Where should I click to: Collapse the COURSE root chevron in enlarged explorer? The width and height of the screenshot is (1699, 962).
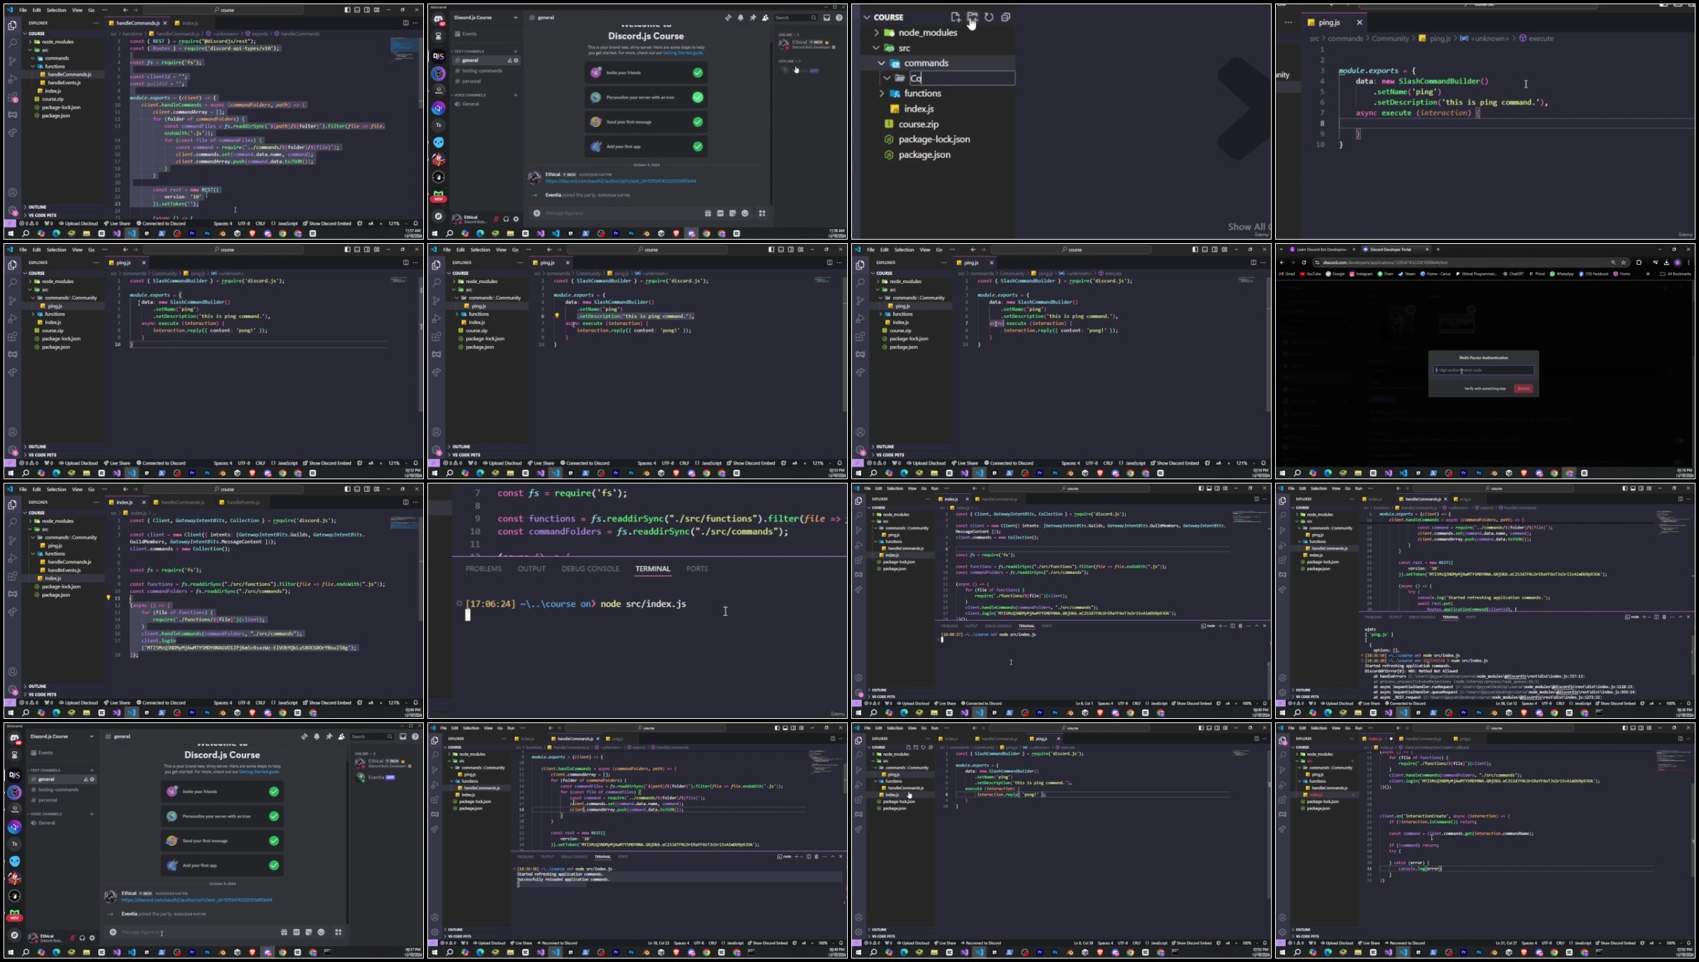(x=867, y=17)
